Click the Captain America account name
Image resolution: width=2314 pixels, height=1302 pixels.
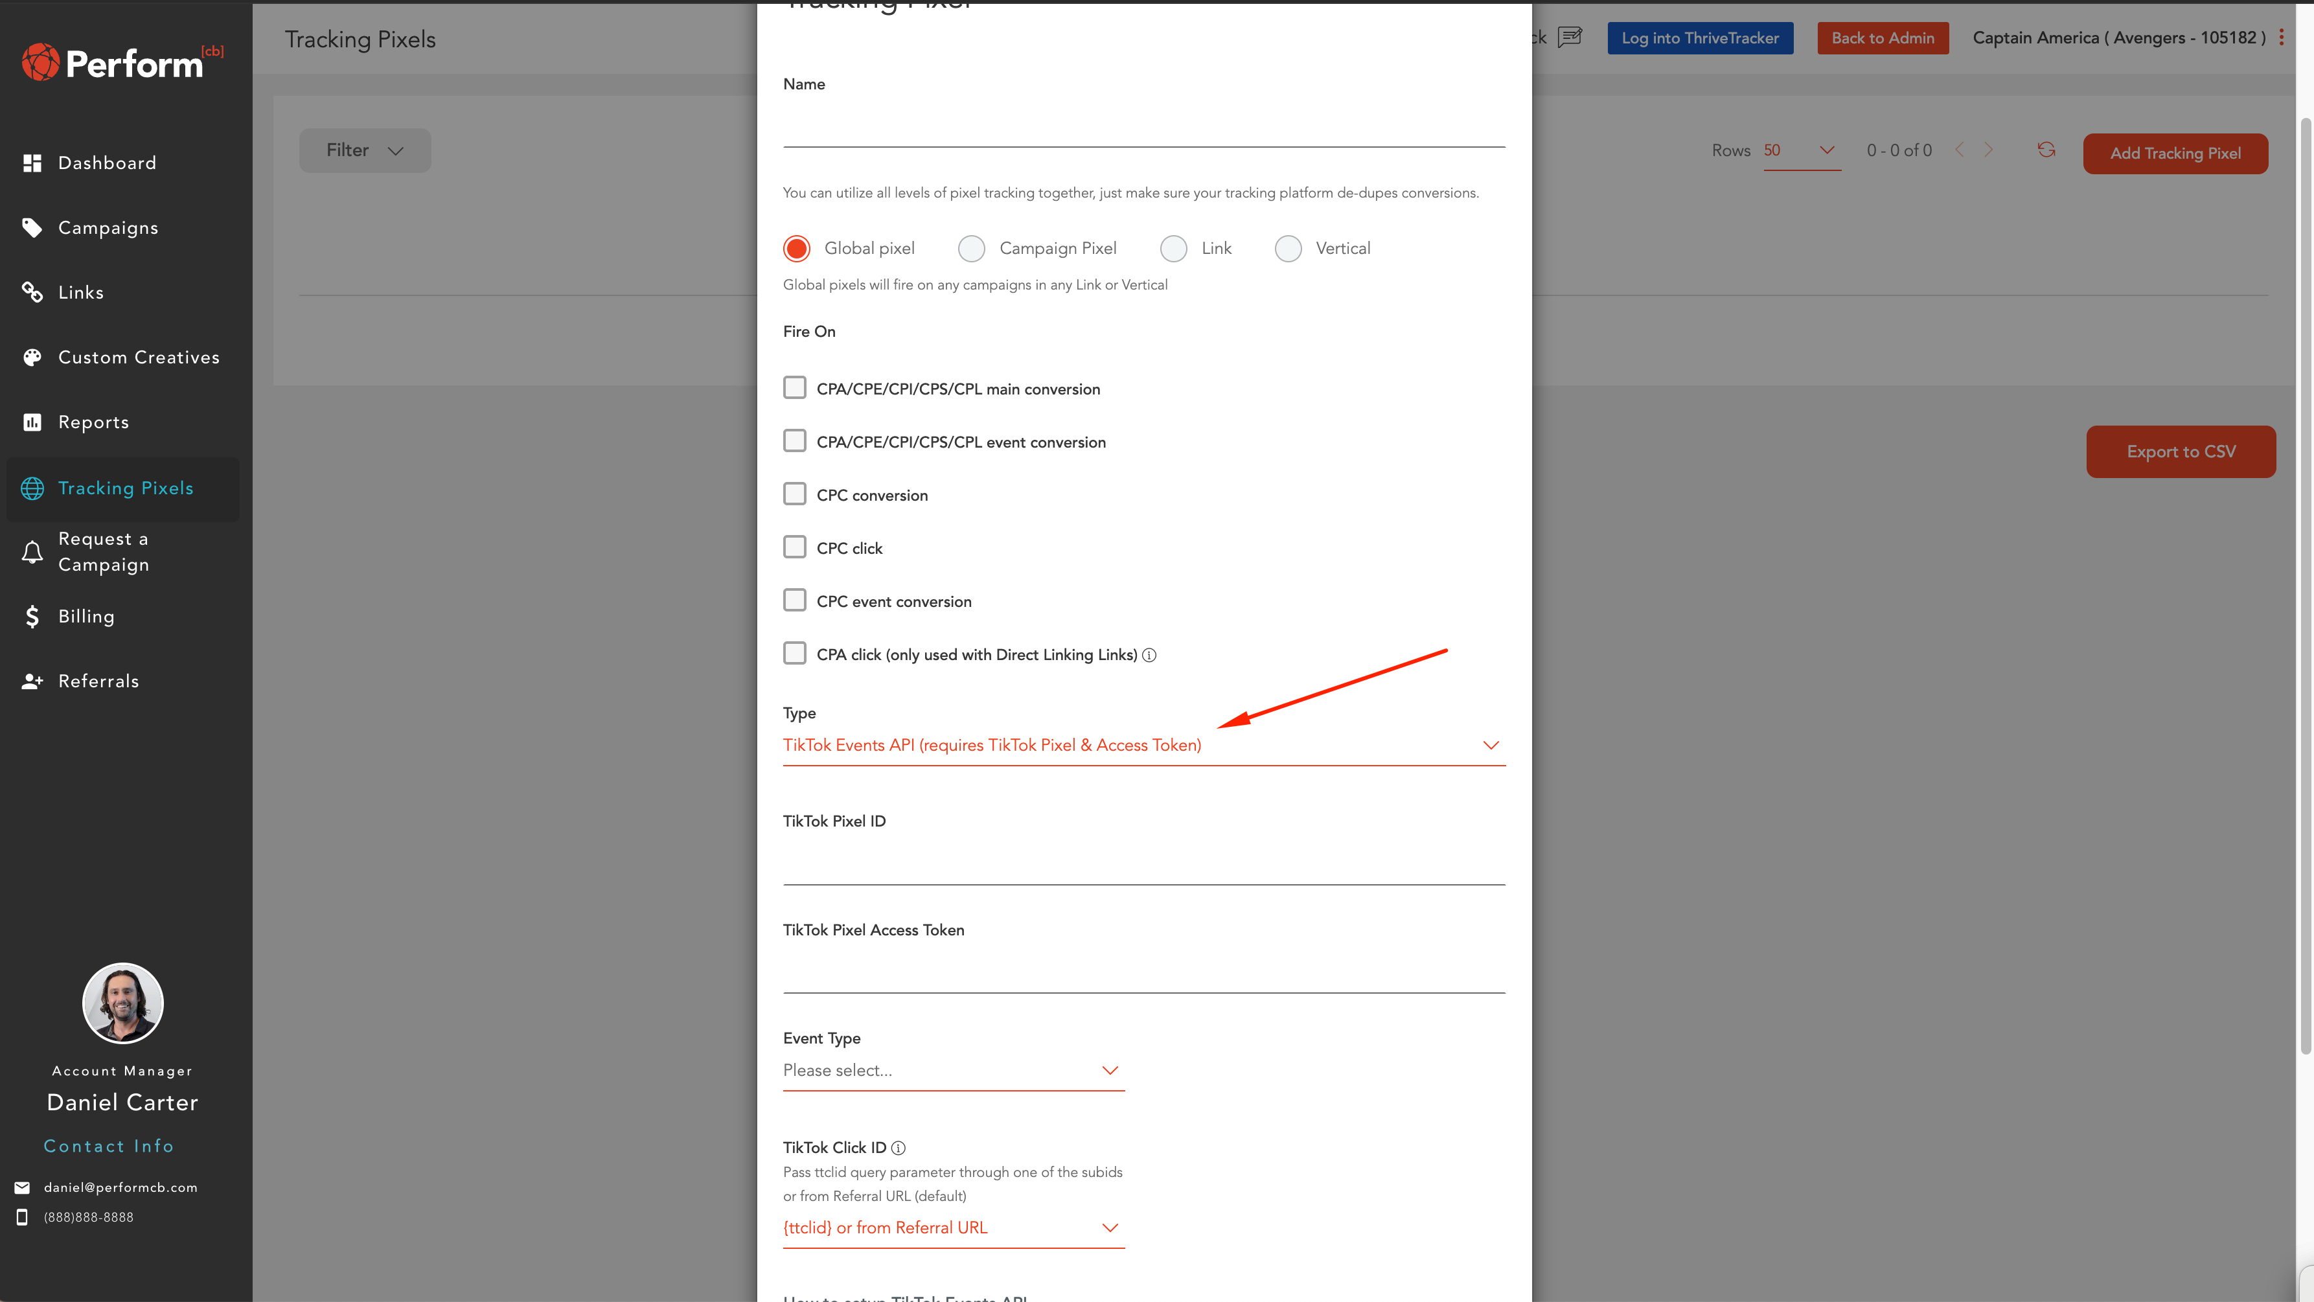coord(2119,38)
